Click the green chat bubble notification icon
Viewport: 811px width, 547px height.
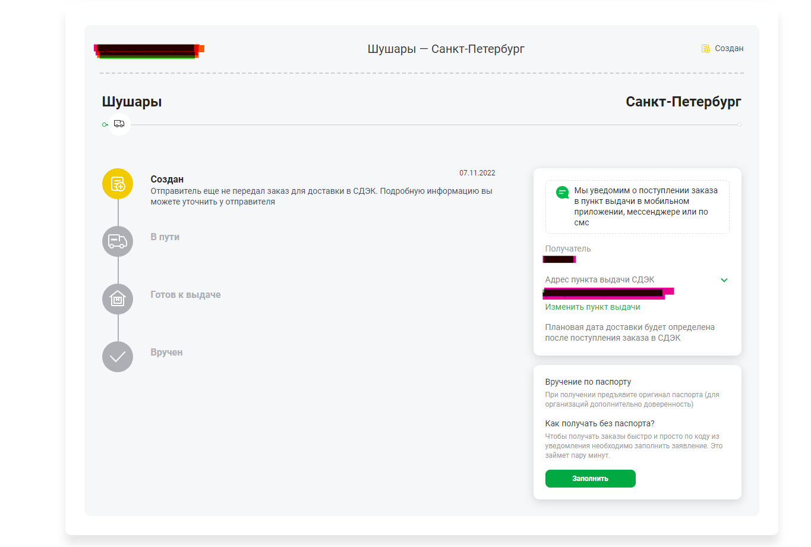(x=562, y=193)
